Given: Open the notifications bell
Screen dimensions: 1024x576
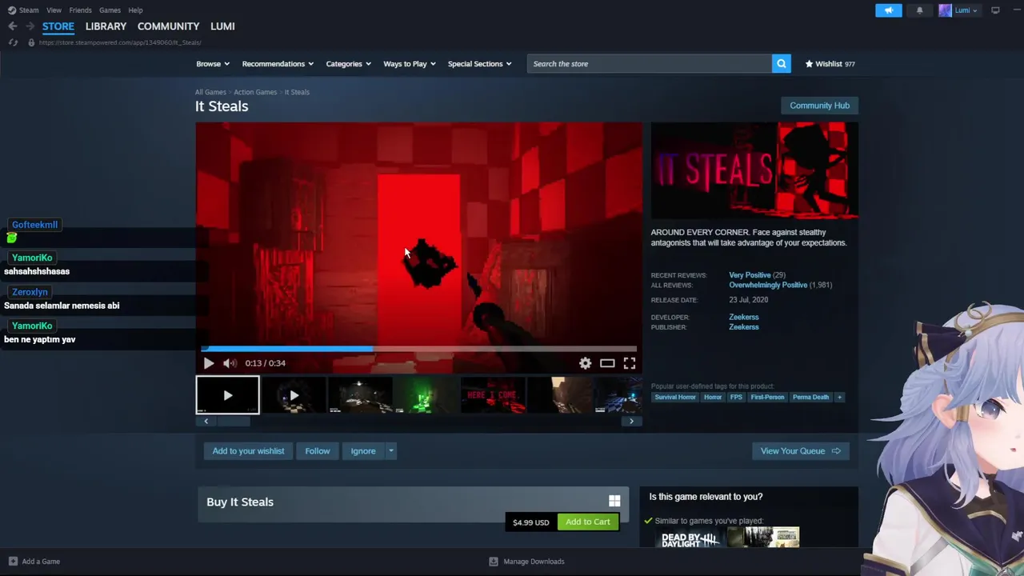Looking at the screenshot, I should [x=919, y=10].
